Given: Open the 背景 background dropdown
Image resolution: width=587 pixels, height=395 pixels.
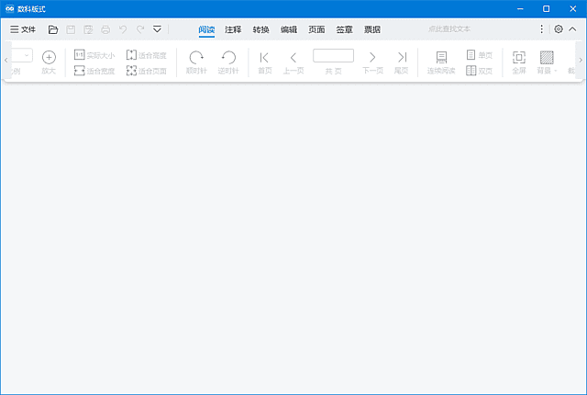Looking at the screenshot, I should tap(548, 62).
